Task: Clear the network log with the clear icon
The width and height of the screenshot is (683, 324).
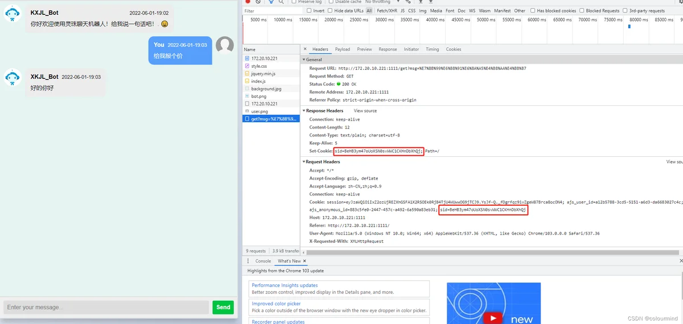Action: [258, 2]
